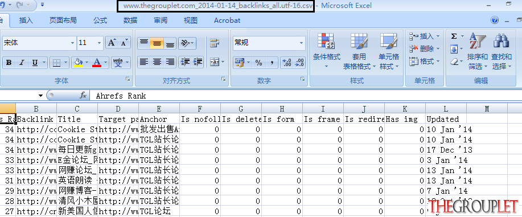Toggle bold formatting
Screen dimensions: 522x217
(9, 63)
